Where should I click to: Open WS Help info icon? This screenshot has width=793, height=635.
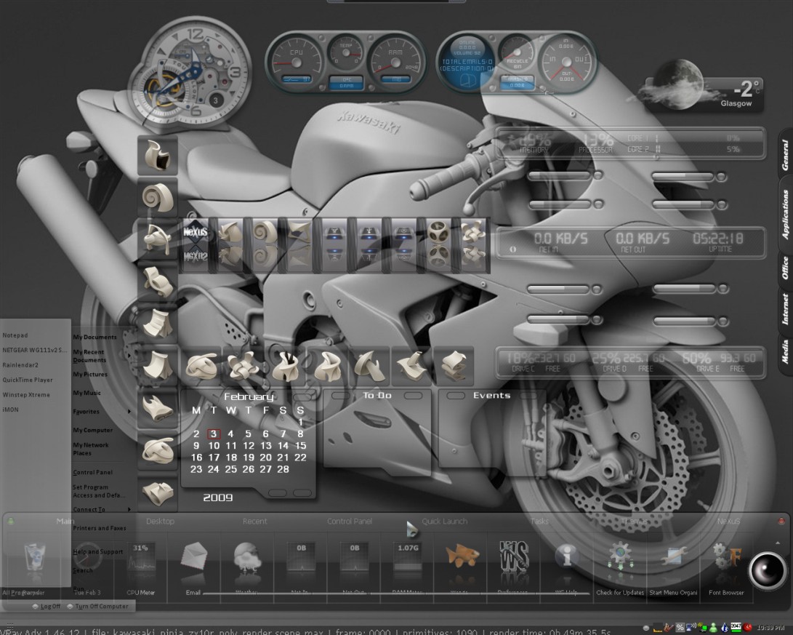tap(567, 556)
